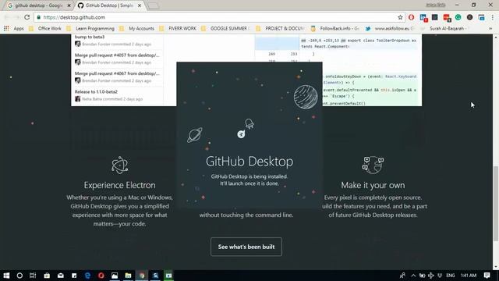
Task: Show hidden system tray icons
Action: tap(413, 276)
